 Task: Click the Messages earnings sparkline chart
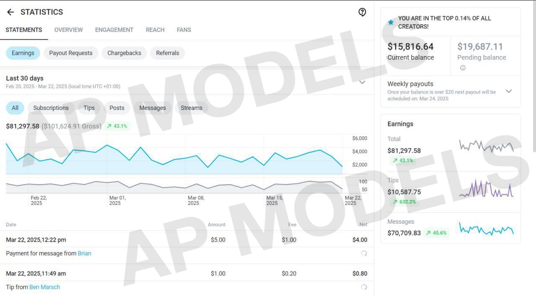coord(486,229)
